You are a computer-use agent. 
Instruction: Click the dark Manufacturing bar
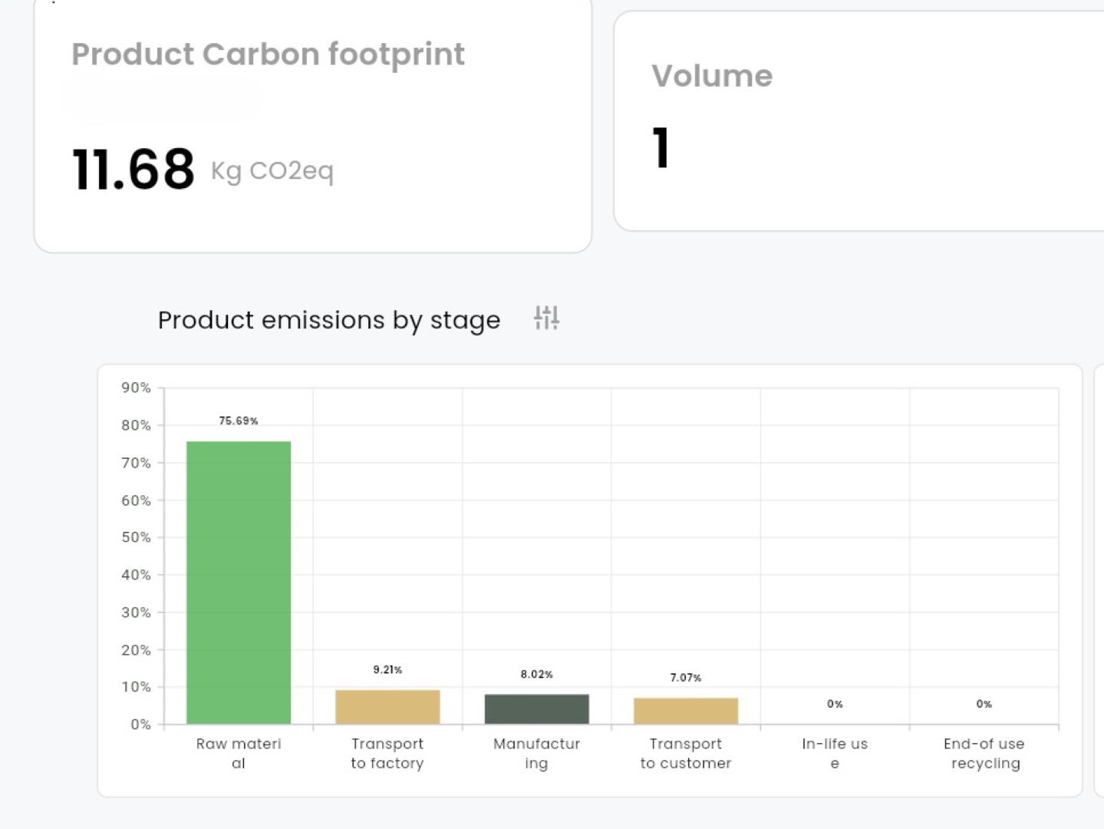click(x=536, y=708)
